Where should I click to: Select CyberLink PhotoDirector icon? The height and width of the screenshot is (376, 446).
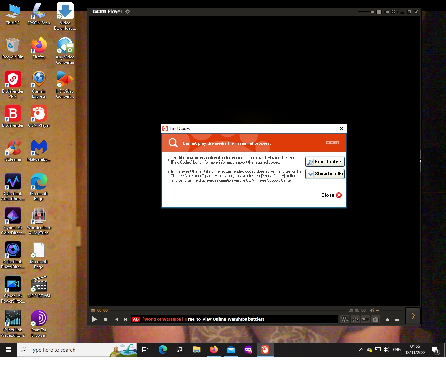pos(13,256)
